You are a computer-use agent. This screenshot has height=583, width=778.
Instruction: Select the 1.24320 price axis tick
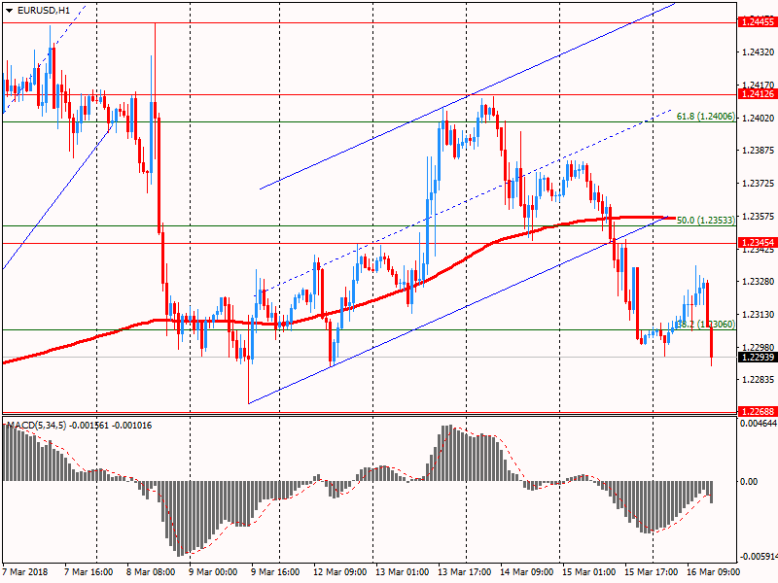coord(759,52)
